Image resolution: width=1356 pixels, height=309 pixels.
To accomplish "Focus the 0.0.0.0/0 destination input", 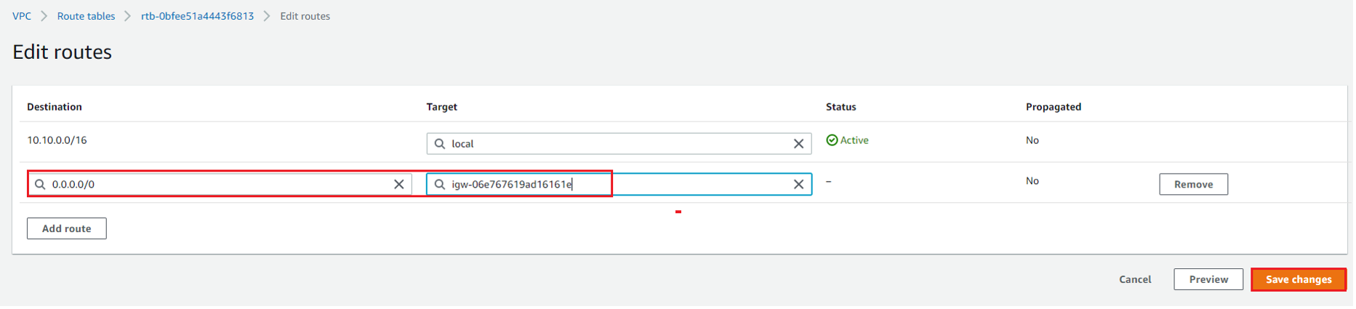I will (220, 185).
